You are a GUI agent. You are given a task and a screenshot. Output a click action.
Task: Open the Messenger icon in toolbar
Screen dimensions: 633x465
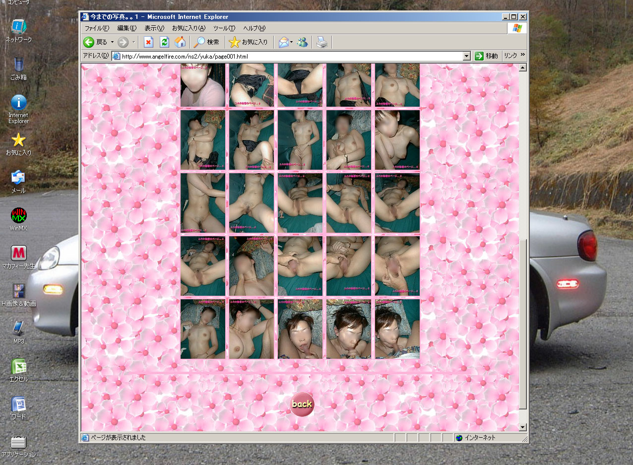click(x=302, y=42)
